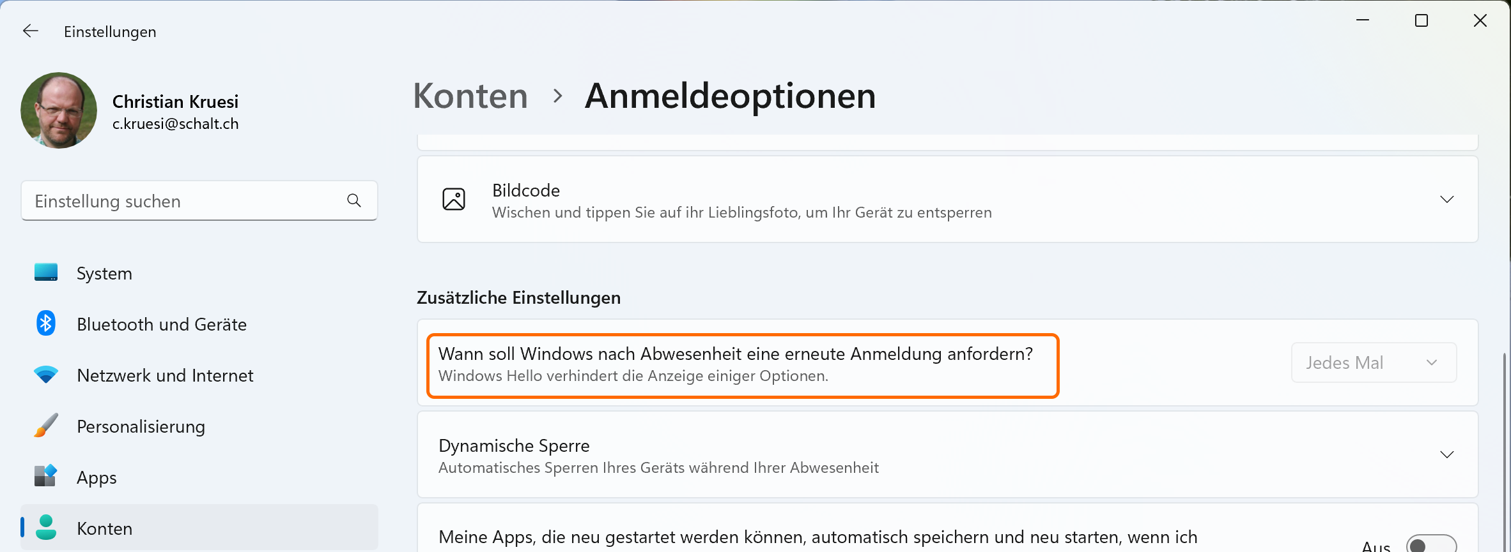Click the Bildcode picture icon
The height and width of the screenshot is (552, 1511).
click(x=454, y=200)
